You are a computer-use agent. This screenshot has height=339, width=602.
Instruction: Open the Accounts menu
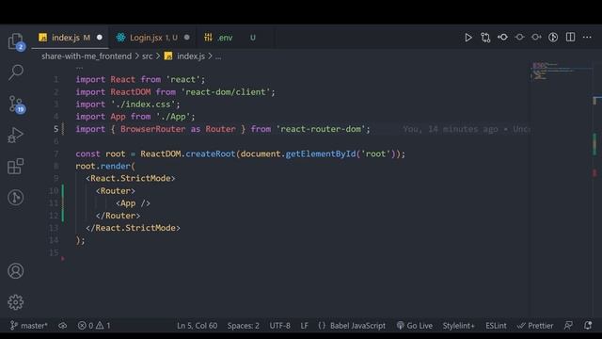[16, 271]
